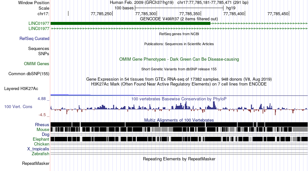Viewport: 308px width, 171px height.
Task: Click the hg19 label beside the scale
Action: click(231, 8)
